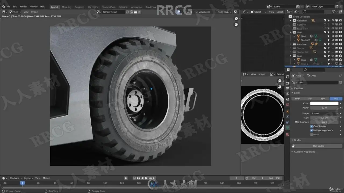Jump to the first frame in the timeline

(x=134, y=178)
